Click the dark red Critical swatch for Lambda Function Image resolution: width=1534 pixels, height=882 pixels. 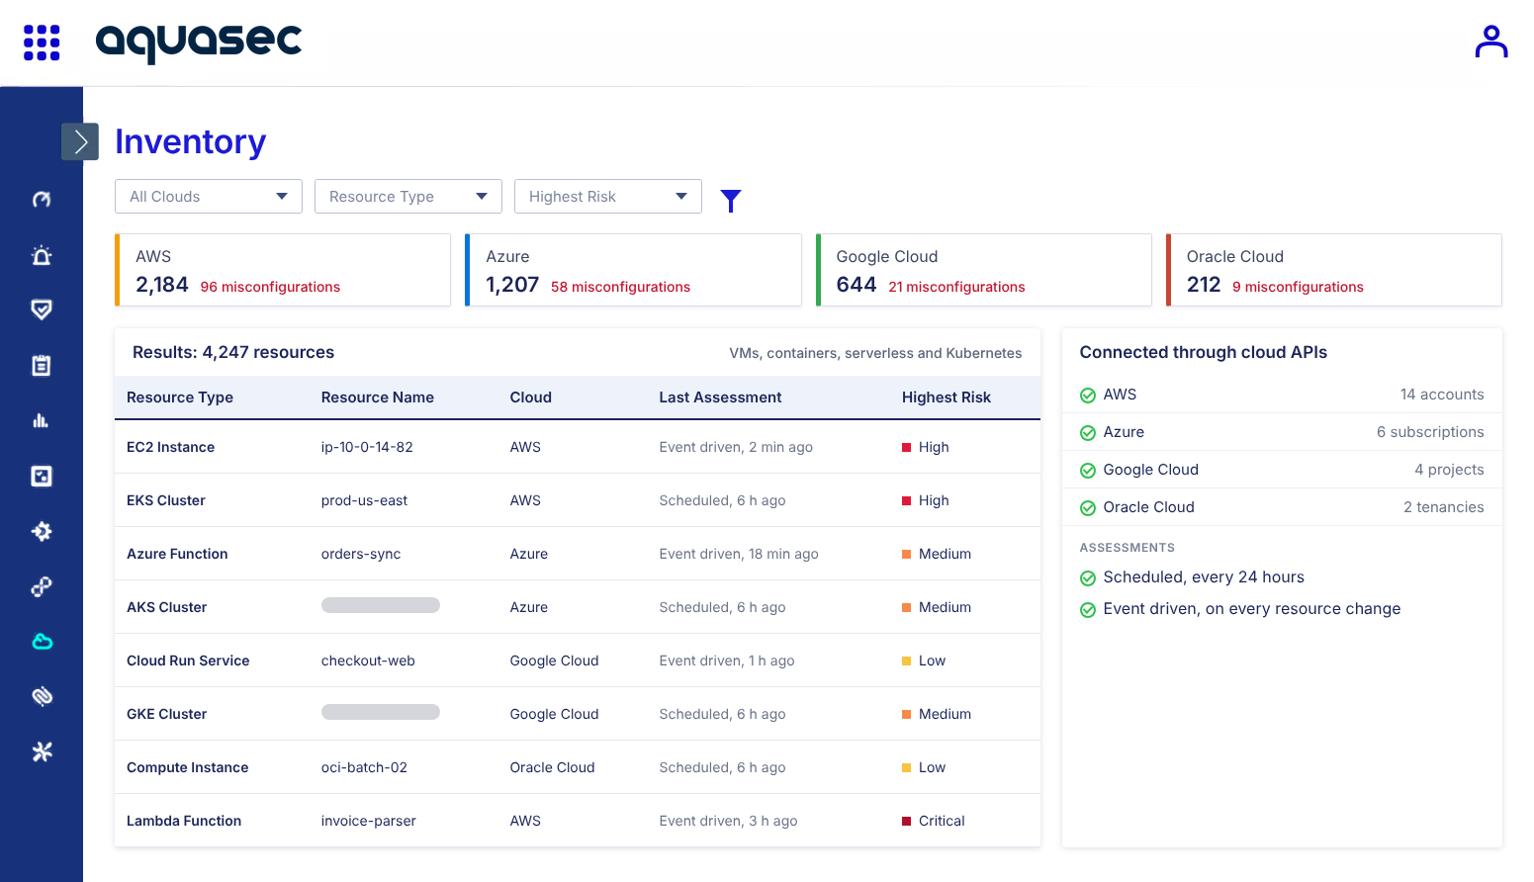pyautogui.click(x=907, y=821)
